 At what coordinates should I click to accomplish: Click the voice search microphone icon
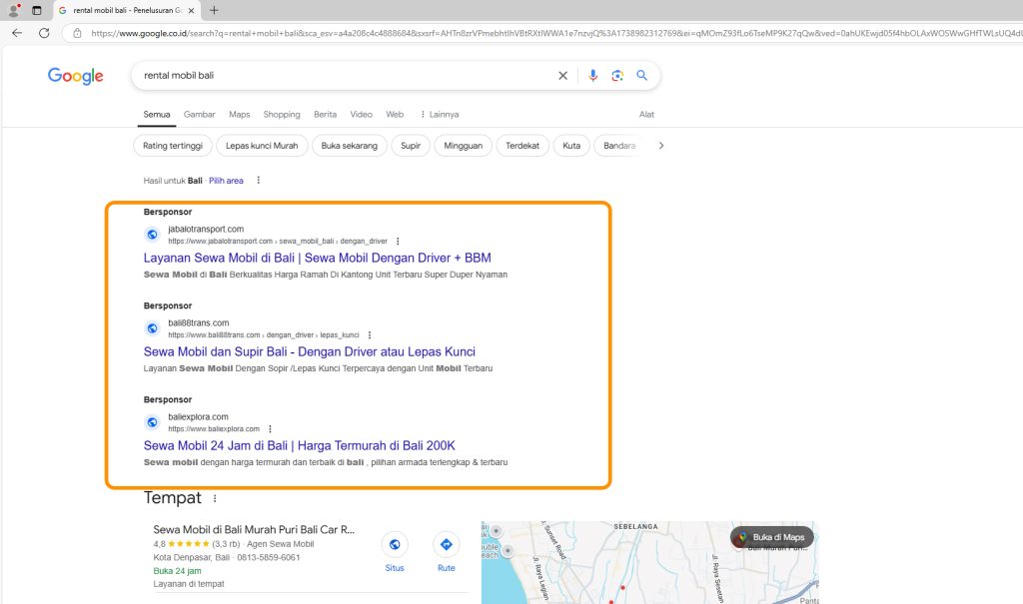[x=593, y=76]
